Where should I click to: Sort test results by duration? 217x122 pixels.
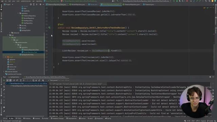click(17, 80)
